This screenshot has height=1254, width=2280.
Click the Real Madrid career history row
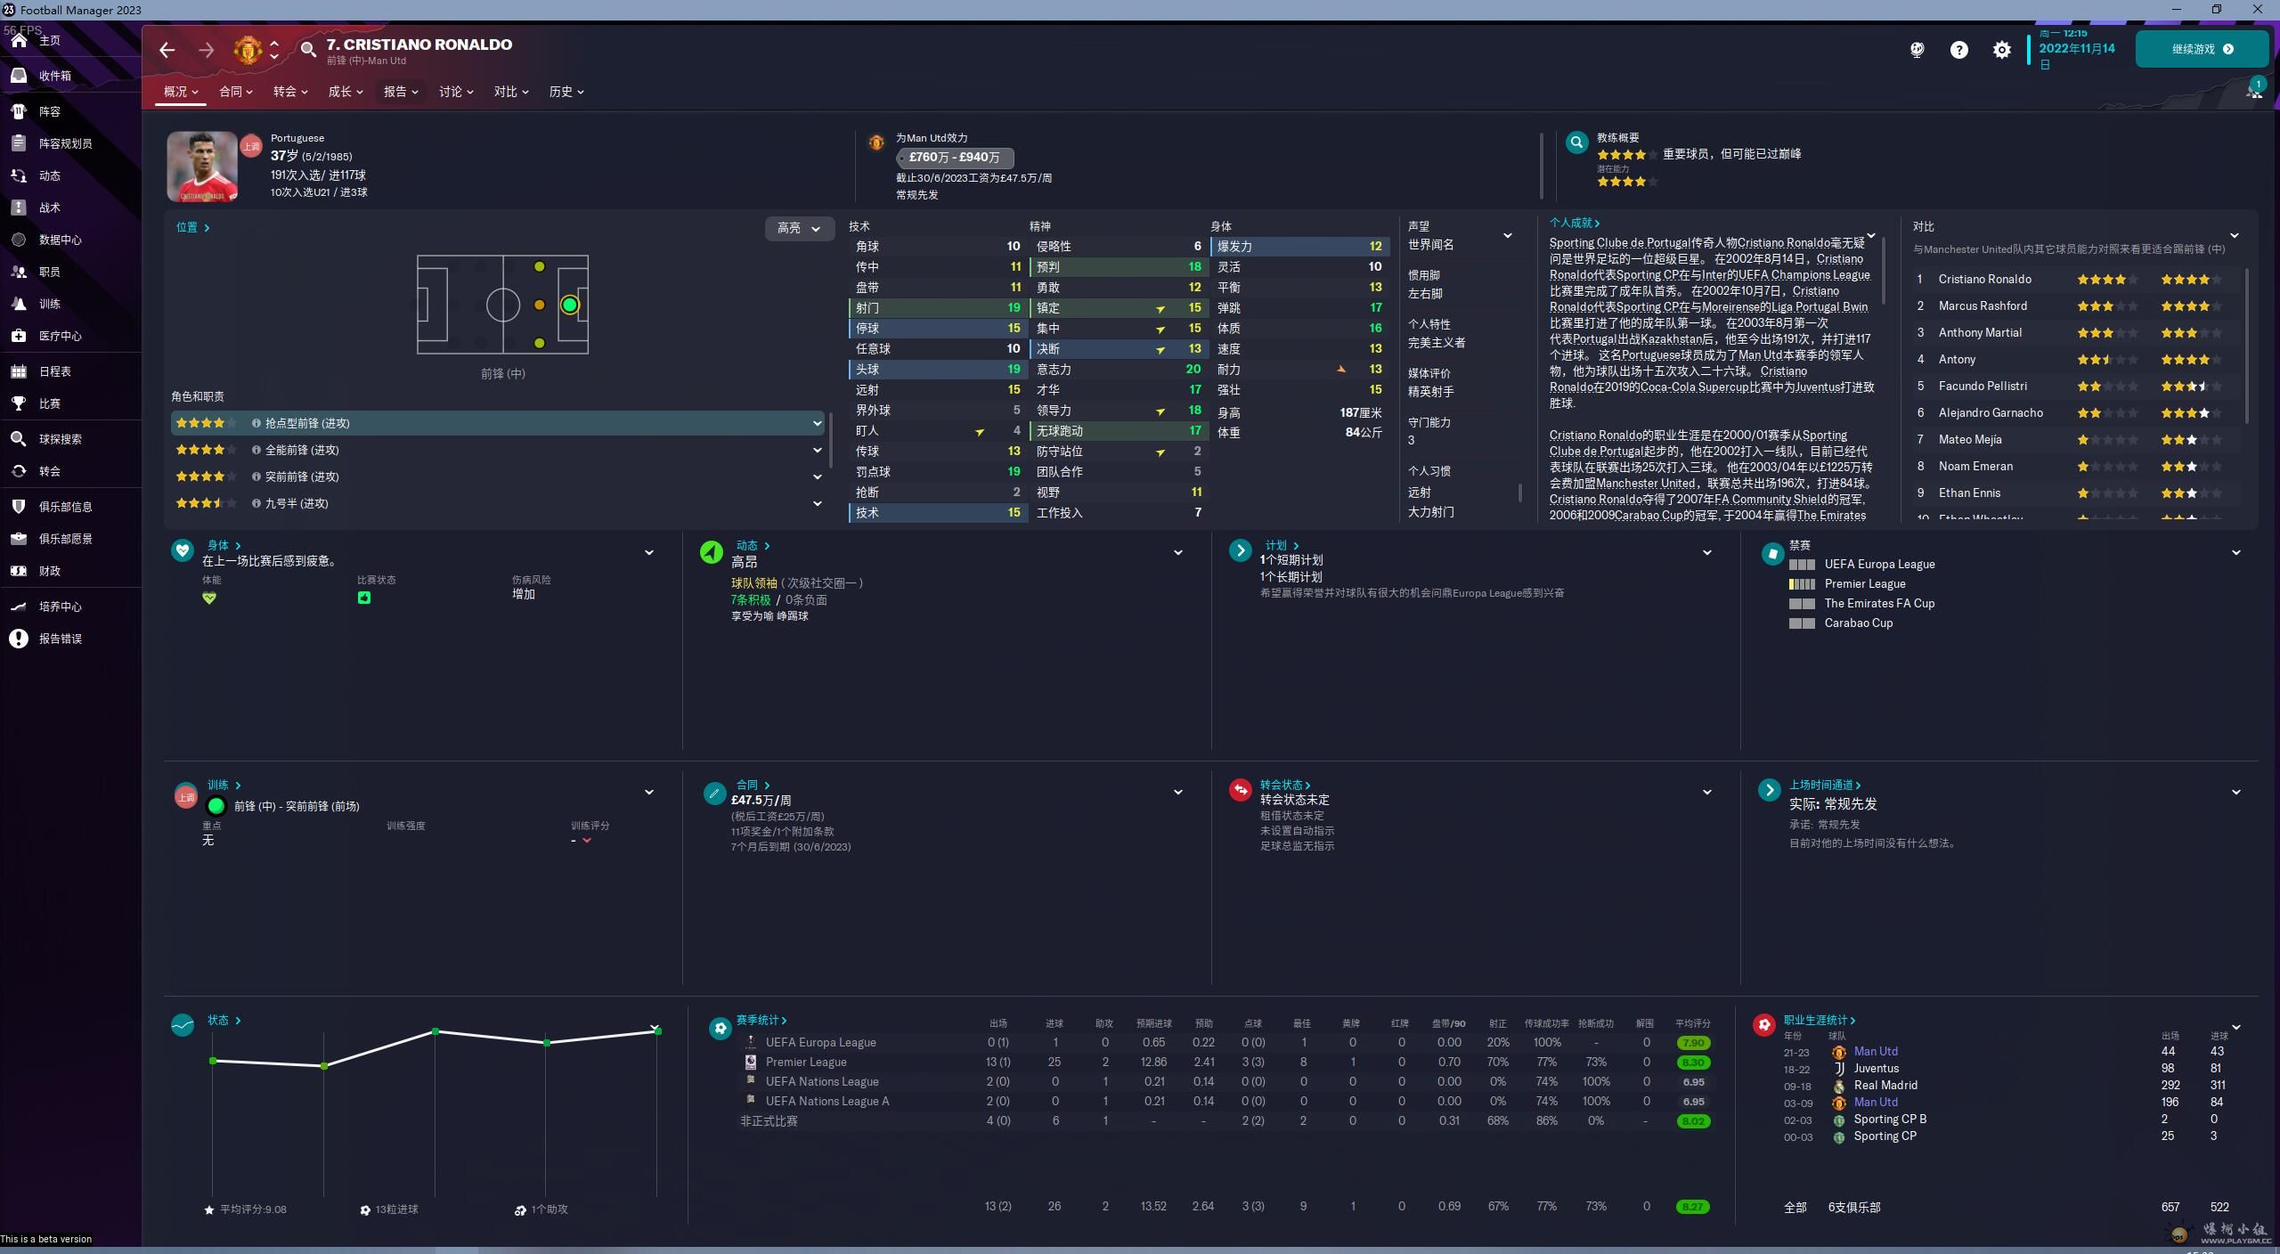pyautogui.click(x=2009, y=1086)
